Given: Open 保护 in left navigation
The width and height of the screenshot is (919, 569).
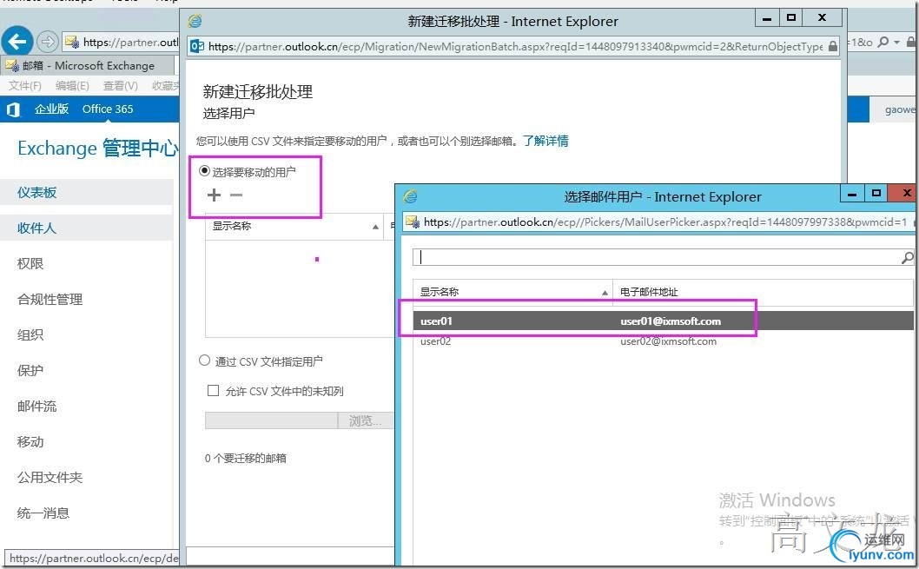Looking at the screenshot, I should 30,370.
